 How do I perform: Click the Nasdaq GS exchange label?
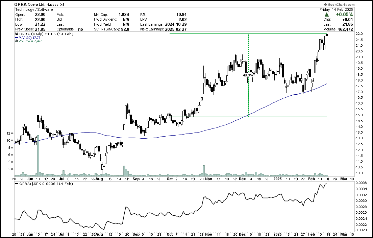(55, 4)
